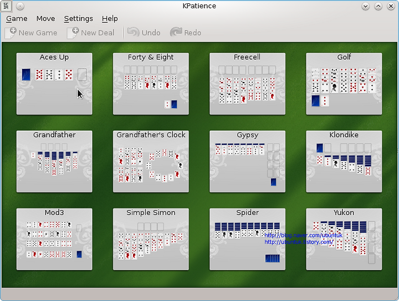
Task: Click the New Game toolbar button
Action: tap(31, 33)
